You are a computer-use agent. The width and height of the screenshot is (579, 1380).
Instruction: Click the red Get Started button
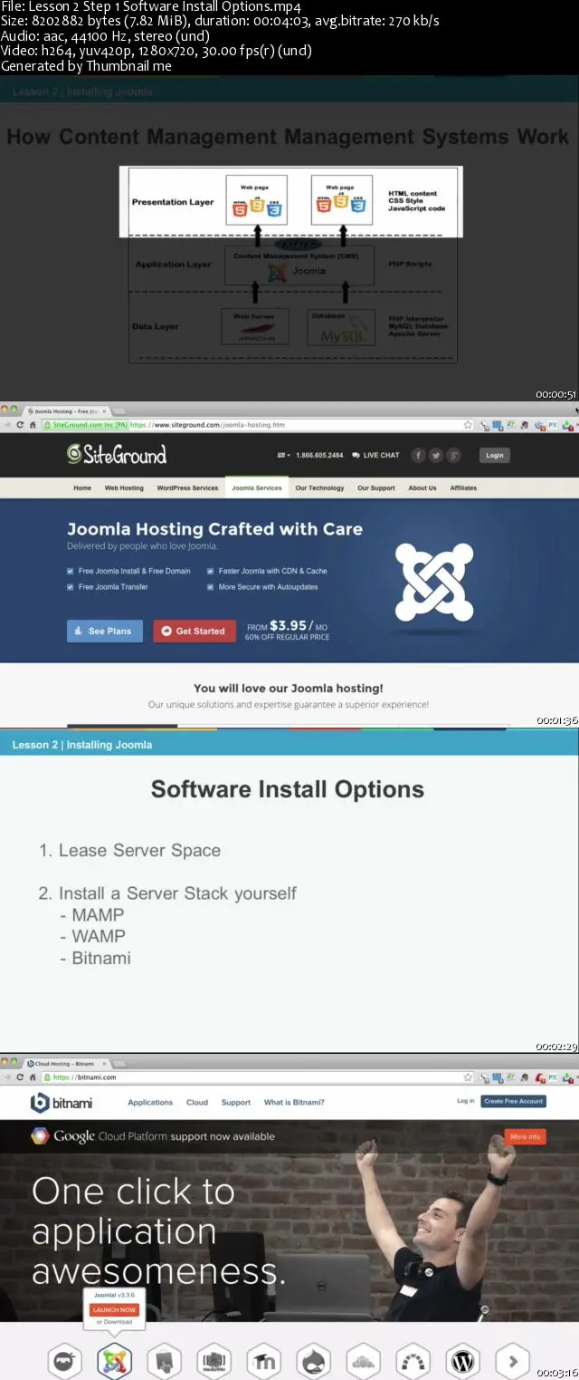tap(195, 631)
